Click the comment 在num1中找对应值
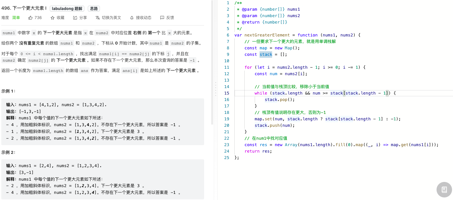Screen dimensions: 453x200 [266, 138]
